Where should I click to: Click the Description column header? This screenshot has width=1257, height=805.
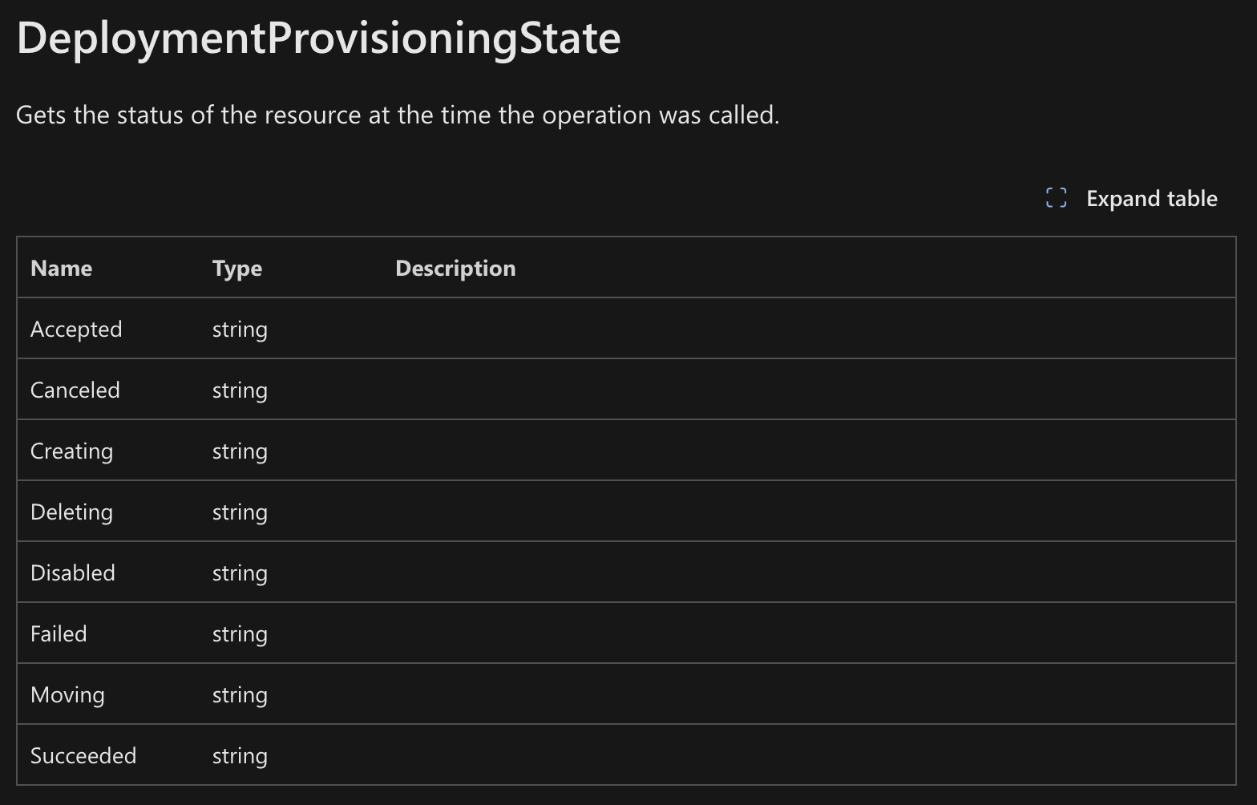point(455,268)
